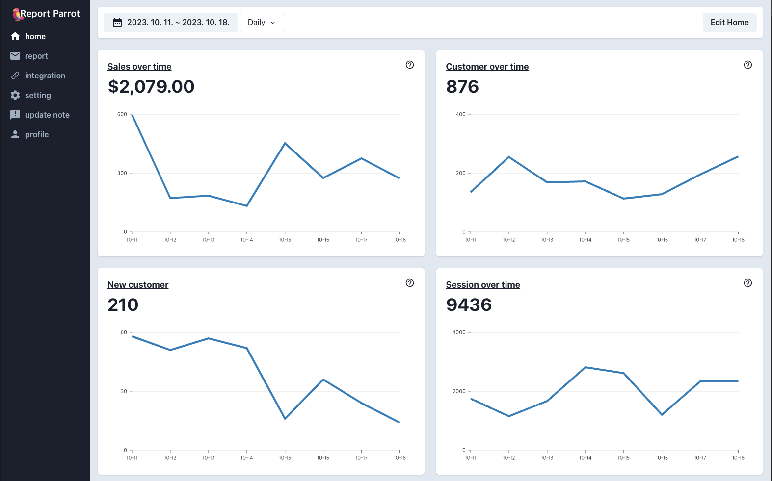Open help for New customer card
Viewport: 772px width, 481px height.
pyautogui.click(x=410, y=283)
